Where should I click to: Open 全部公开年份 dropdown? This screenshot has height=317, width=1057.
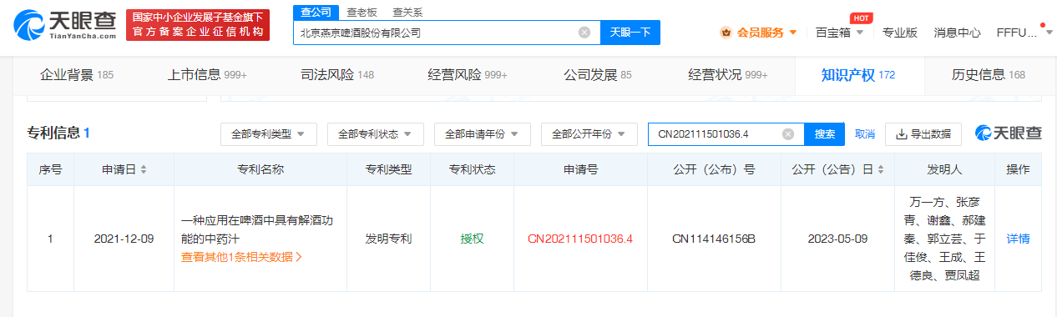589,133
